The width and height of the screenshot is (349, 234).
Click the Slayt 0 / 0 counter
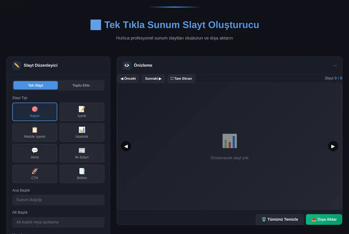pos(333,78)
